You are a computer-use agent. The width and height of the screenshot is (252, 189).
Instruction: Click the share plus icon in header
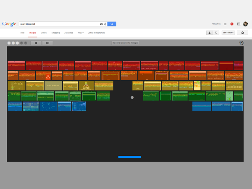click(x=239, y=24)
